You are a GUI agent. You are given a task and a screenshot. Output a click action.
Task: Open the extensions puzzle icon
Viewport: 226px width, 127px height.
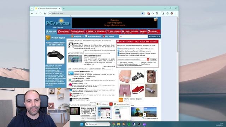coord(157,13)
